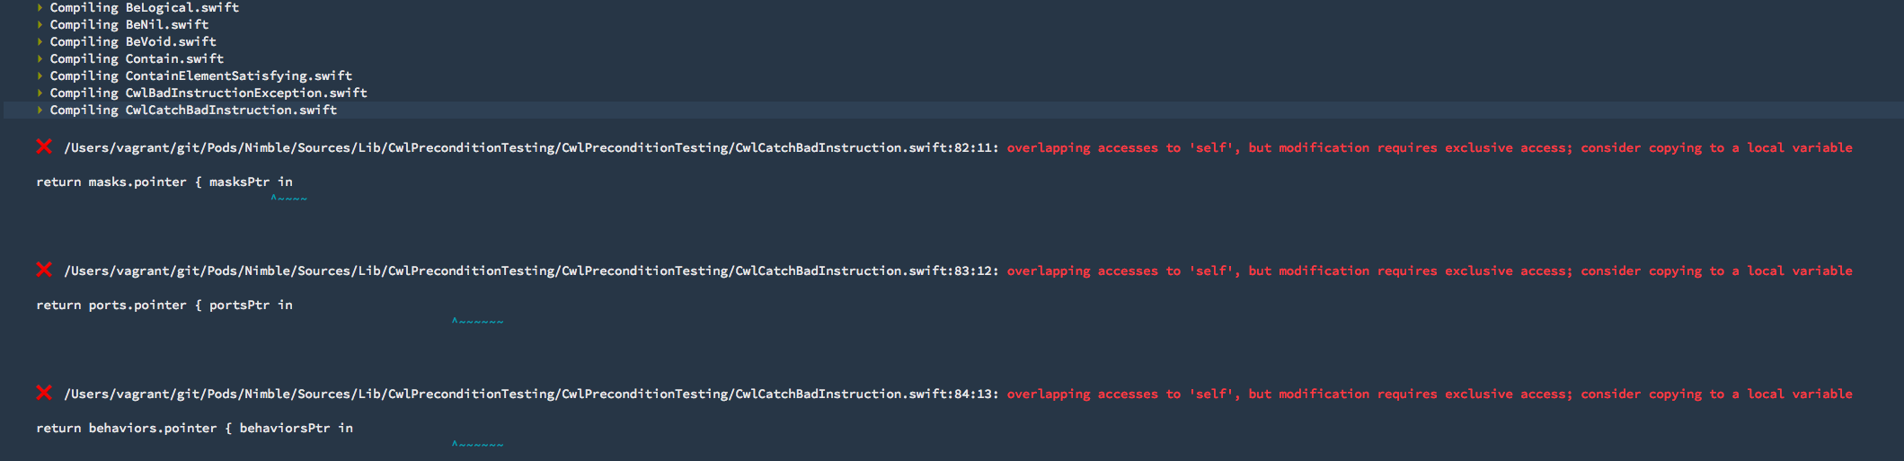
Task: Expand the Compiling BeNil.swift disclosure triangle
Action: [x=40, y=24]
